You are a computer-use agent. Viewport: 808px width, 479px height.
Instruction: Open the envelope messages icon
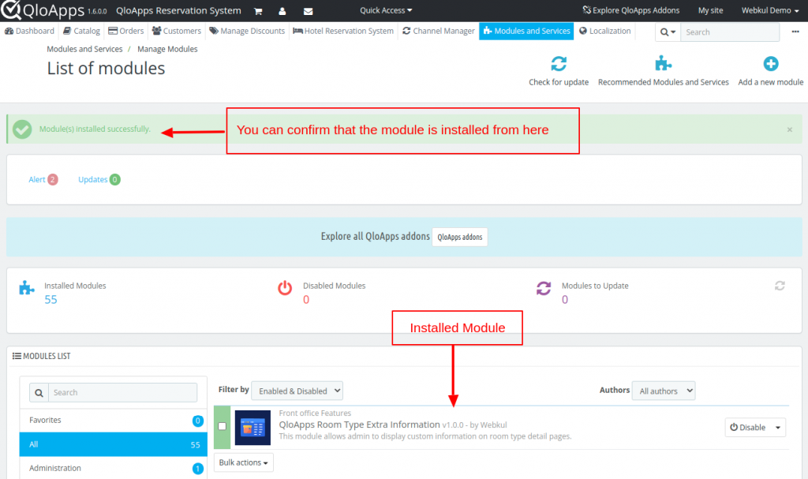[309, 11]
